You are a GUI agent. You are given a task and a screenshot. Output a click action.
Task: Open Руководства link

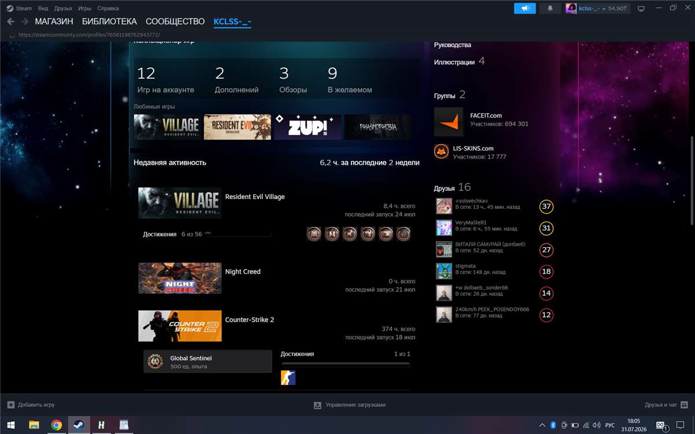[x=452, y=45]
